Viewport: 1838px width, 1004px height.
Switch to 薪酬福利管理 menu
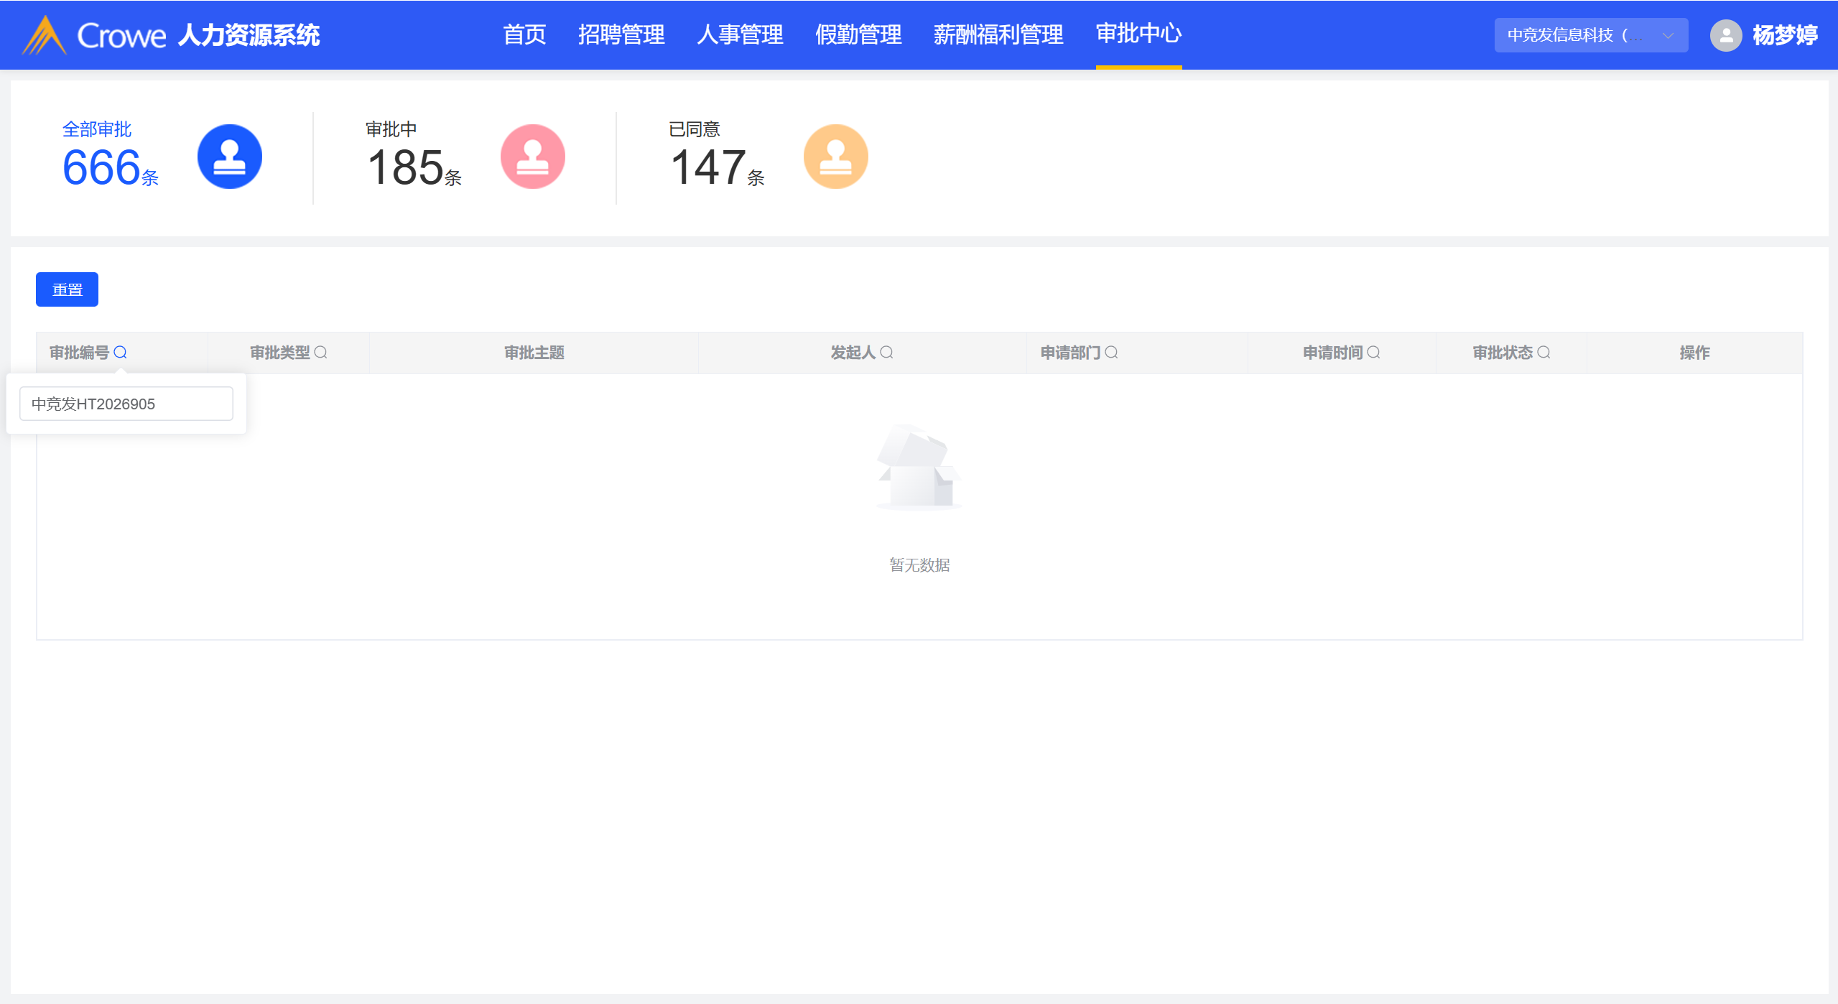(x=998, y=34)
